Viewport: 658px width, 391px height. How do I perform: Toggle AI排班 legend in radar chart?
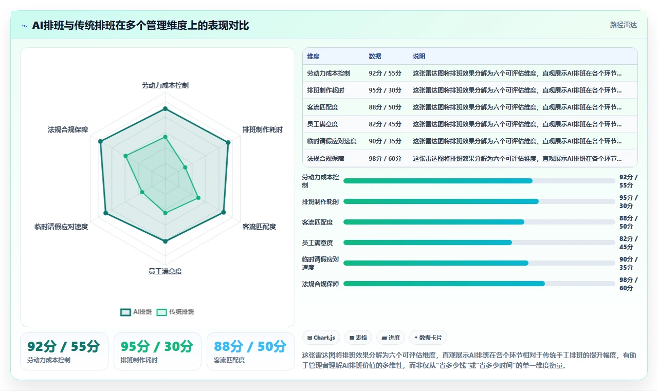pyautogui.click(x=136, y=312)
